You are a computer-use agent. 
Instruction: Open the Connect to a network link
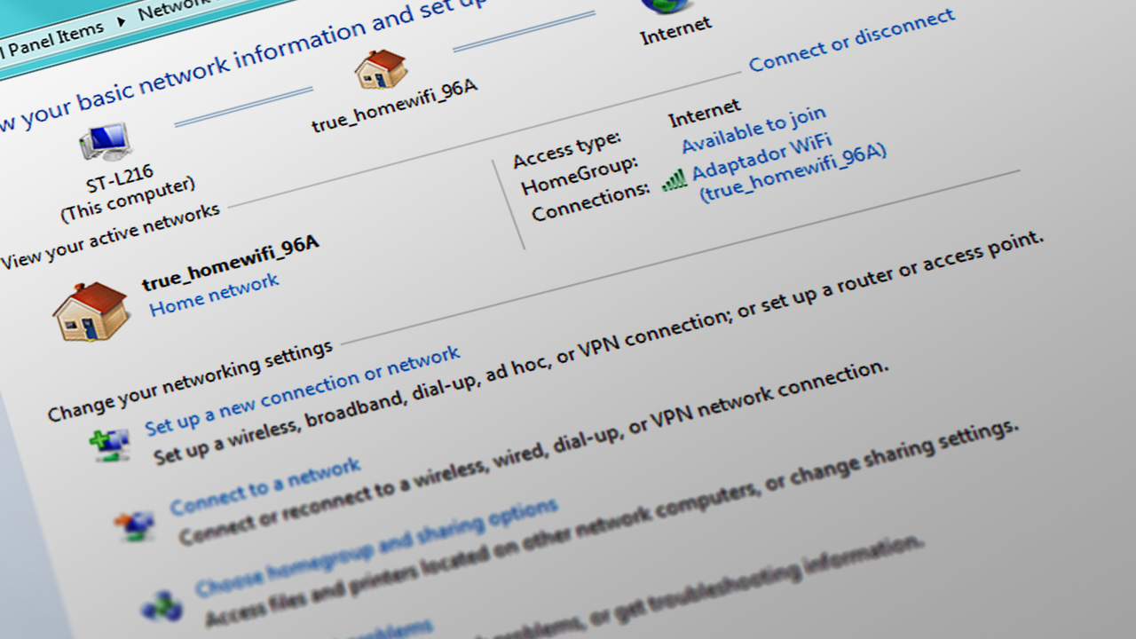coord(264,486)
